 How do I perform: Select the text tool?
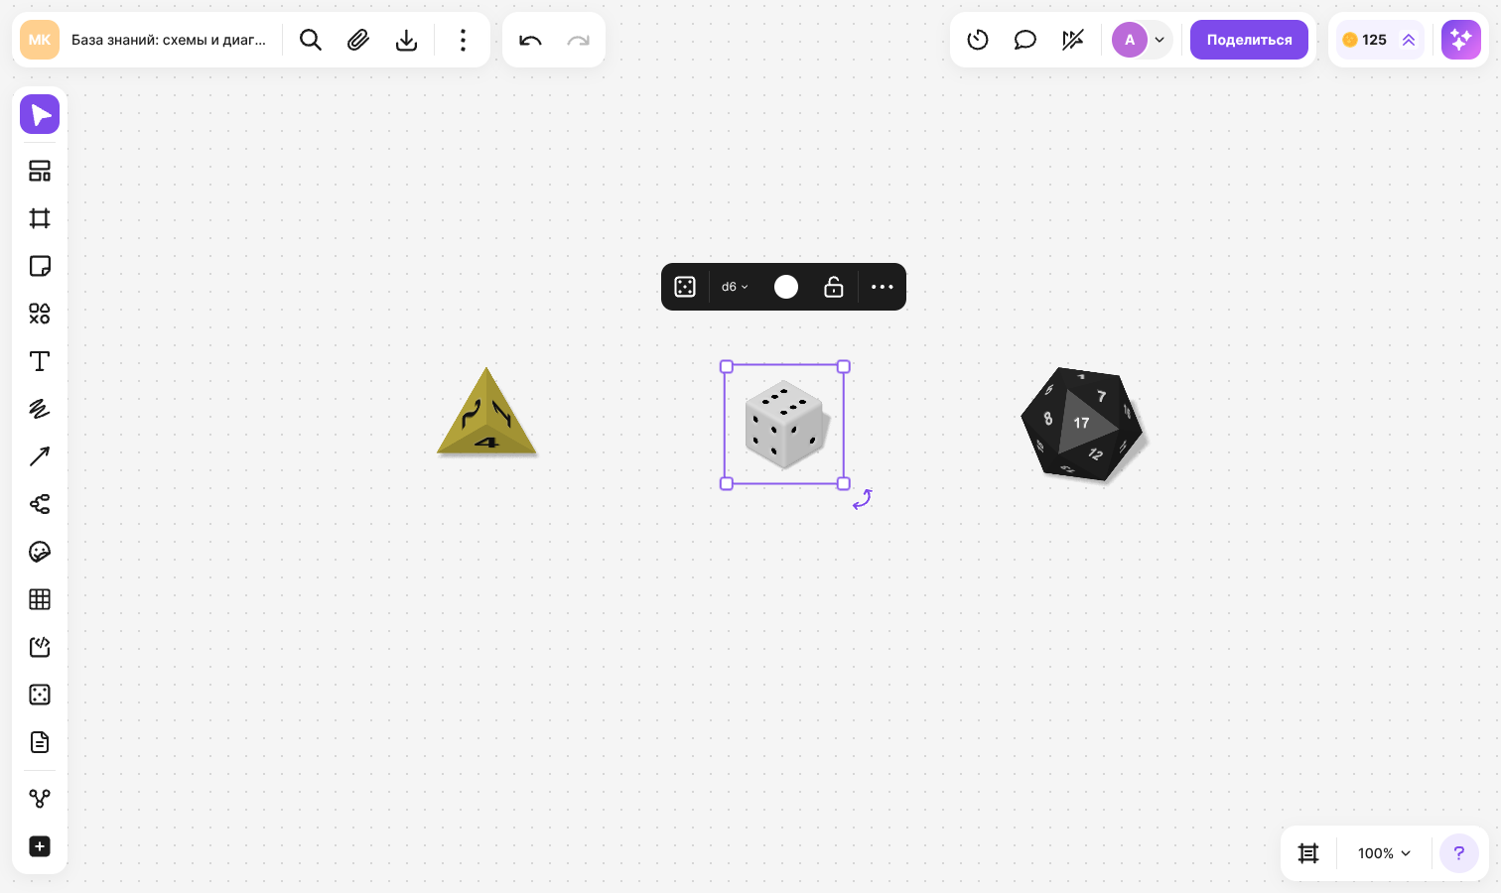[40, 361]
